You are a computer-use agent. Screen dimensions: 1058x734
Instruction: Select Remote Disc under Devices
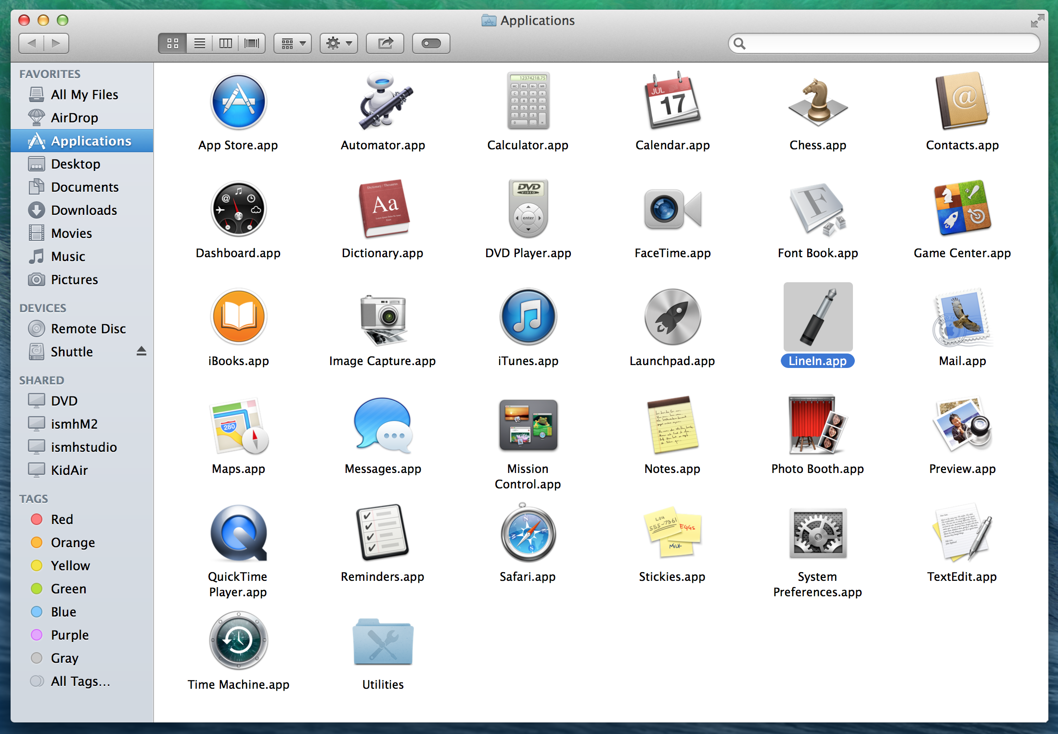pos(82,328)
